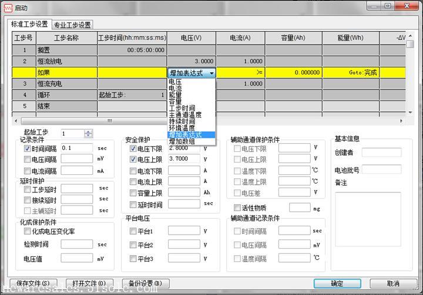Image resolution: width=423 pixels, height=295 pixels.
Task: Select 增加数组 option in dropdown
Action: (181, 141)
